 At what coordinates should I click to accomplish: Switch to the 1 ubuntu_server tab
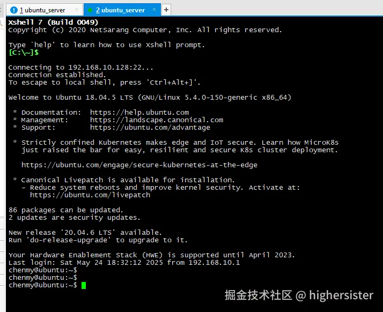45,10
